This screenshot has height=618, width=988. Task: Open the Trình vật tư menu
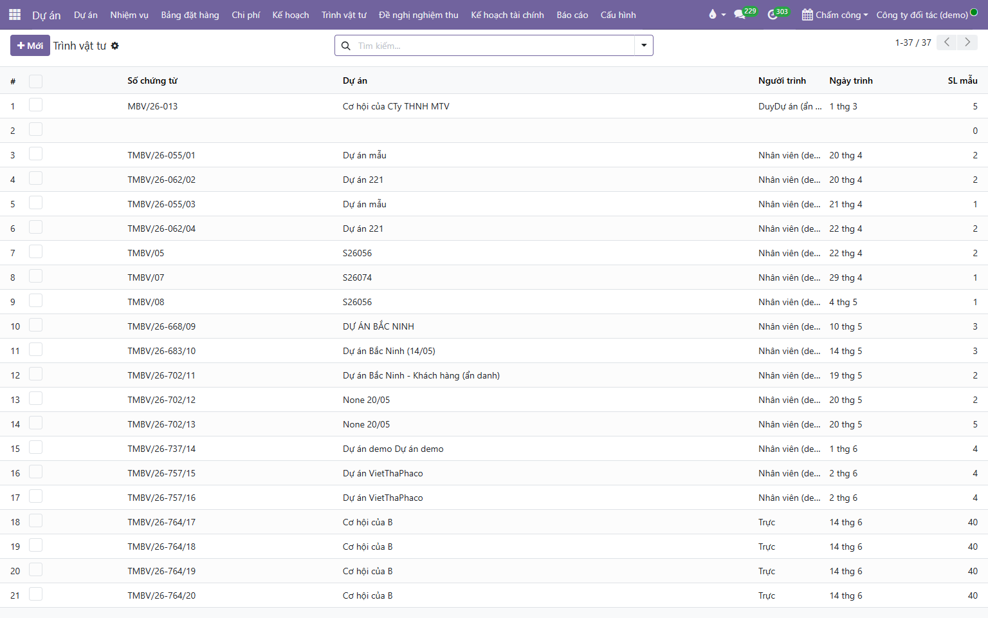tap(344, 15)
